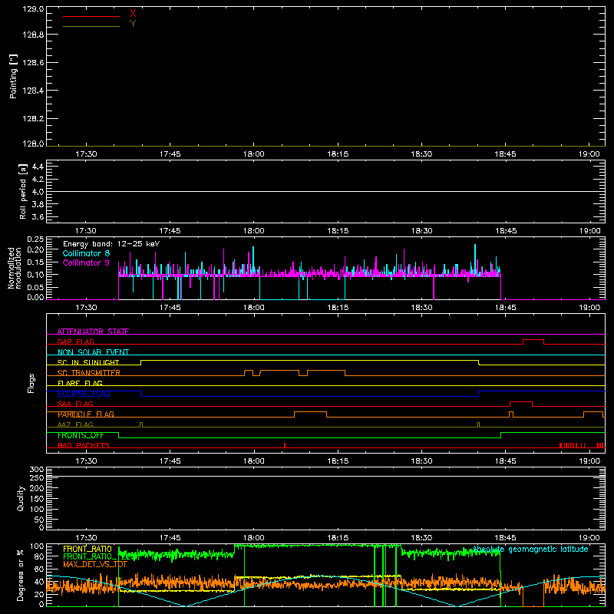Click the "SC_IN_SUNLIGHT" flag label
The height and width of the screenshot is (614, 614).
(x=88, y=362)
